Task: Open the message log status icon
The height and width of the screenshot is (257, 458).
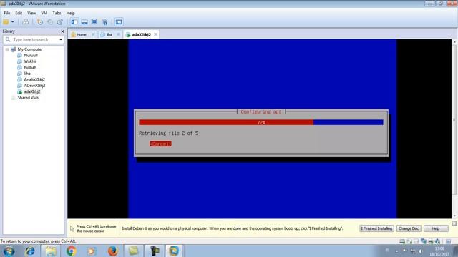Action: point(448,241)
